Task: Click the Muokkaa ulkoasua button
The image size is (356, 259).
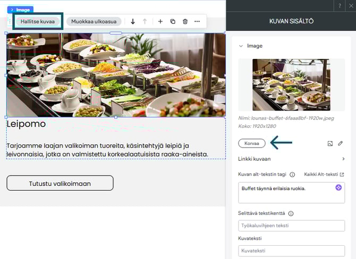Action: pos(94,21)
